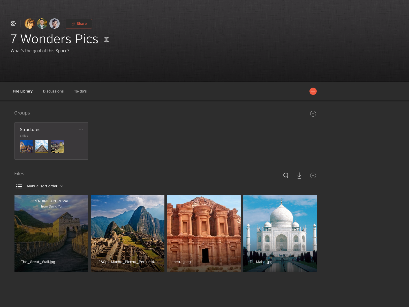
Task: Click the pyramid thumbnail in Structures group
Action: pos(42,147)
